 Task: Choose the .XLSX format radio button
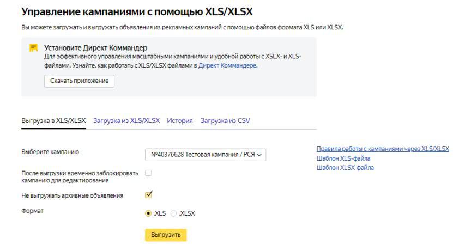pos(174,213)
